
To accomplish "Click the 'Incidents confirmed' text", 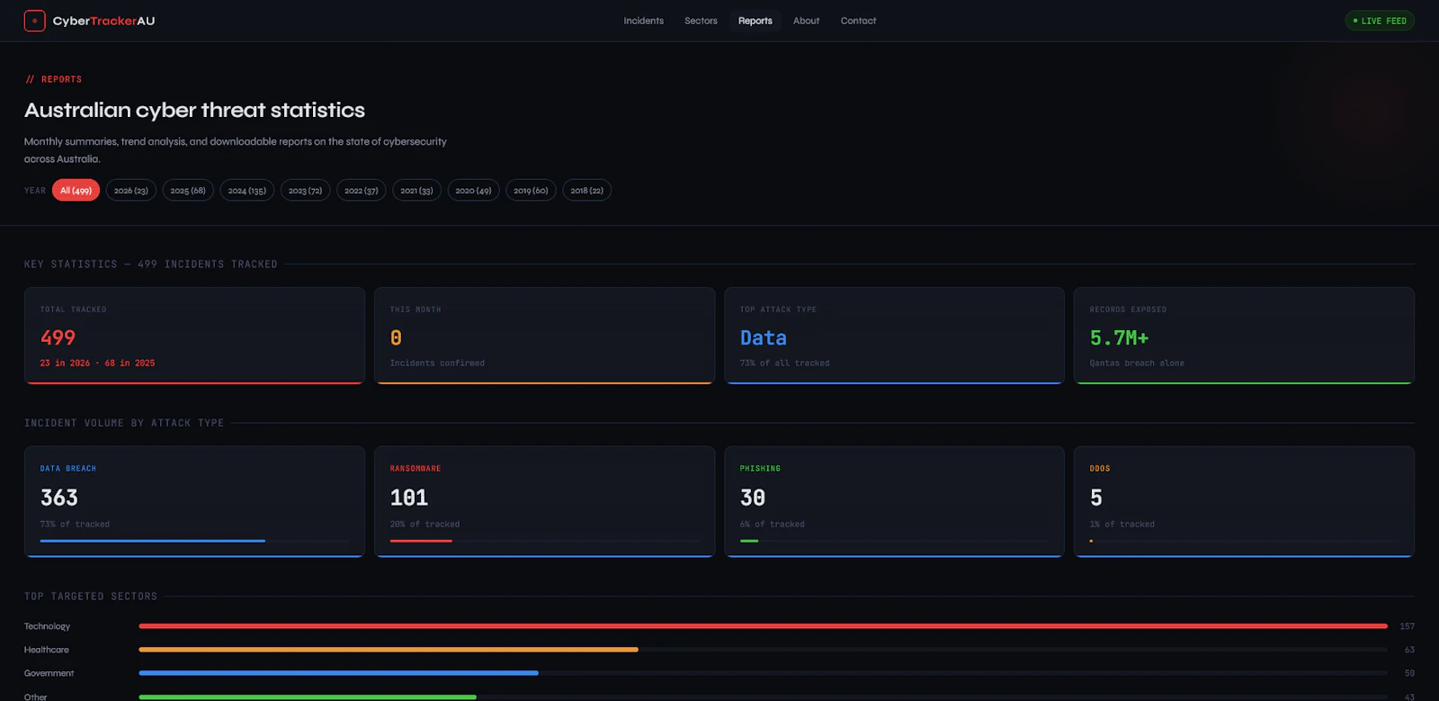I will tap(437, 364).
